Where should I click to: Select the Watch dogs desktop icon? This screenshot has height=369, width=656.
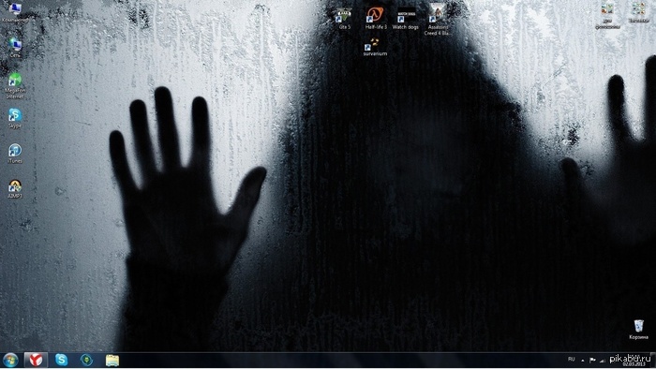point(405,19)
